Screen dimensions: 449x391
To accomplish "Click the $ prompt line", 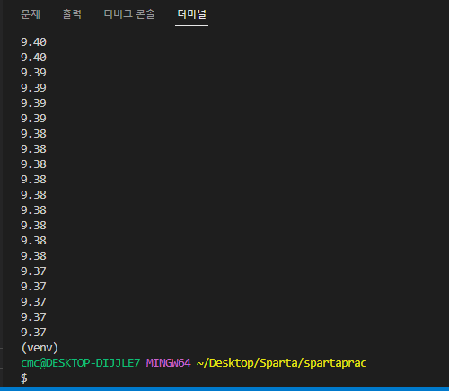I will 24,378.
